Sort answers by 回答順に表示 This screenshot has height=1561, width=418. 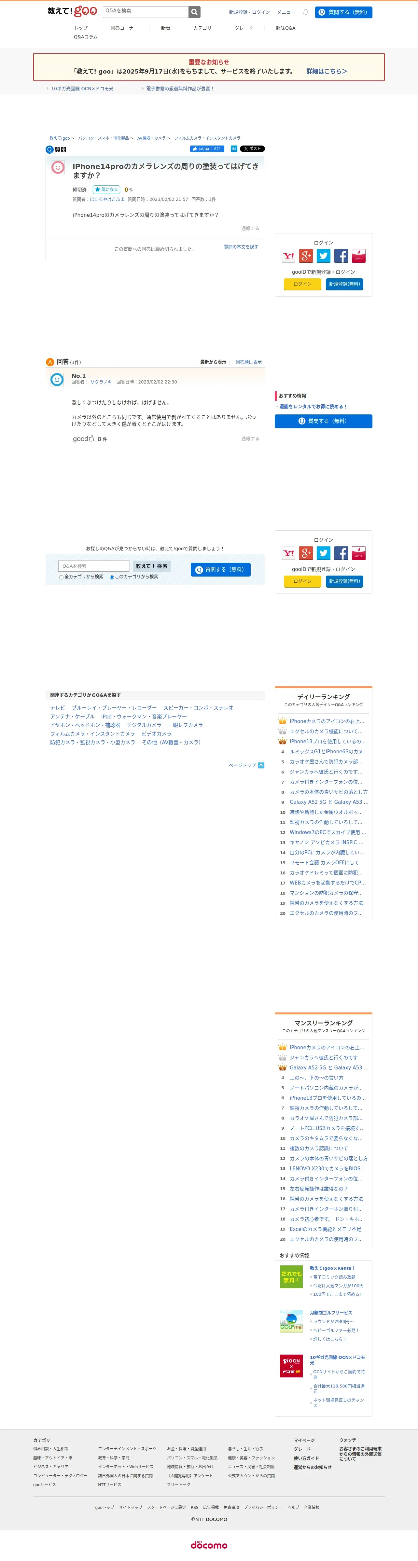point(248,362)
